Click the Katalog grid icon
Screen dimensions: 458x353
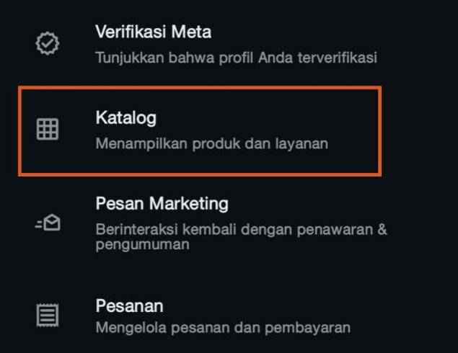point(48,129)
